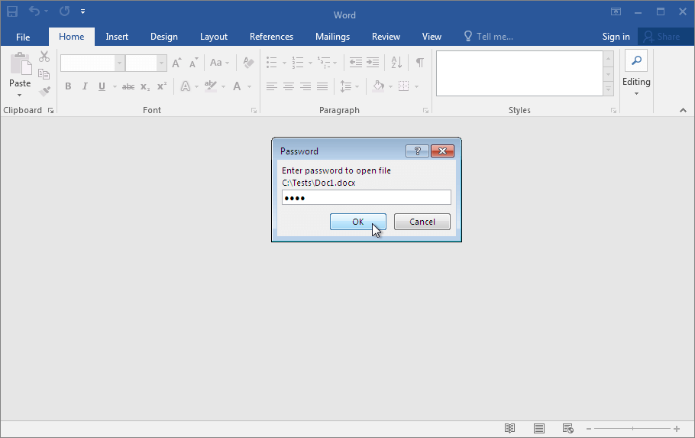The height and width of the screenshot is (438, 695).
Task: Click the Save icon in title bar
Action: (12, 11)
